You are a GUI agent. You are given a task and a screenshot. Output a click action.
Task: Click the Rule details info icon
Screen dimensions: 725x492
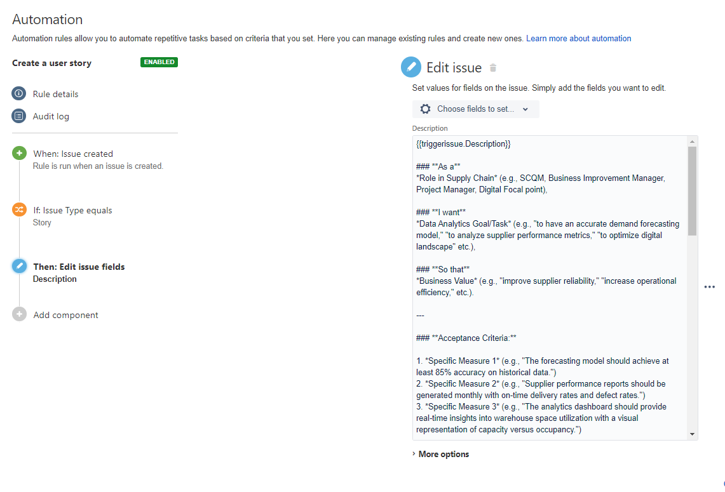(x=19, y=93)
